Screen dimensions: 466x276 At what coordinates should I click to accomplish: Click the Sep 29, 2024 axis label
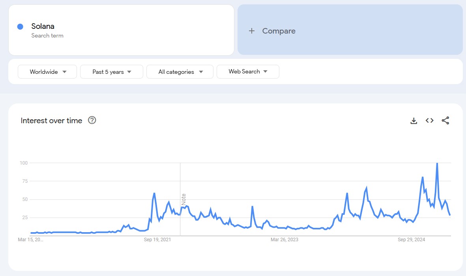coord(412,240)
